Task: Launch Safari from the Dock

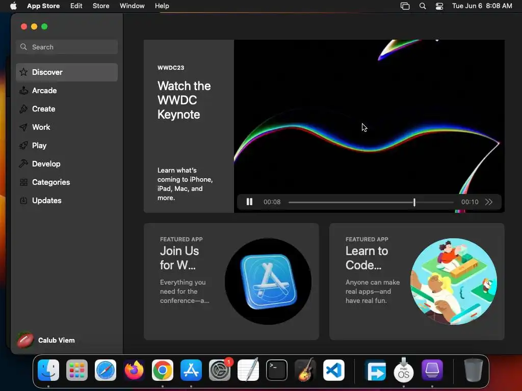Action: coord(106,370)
